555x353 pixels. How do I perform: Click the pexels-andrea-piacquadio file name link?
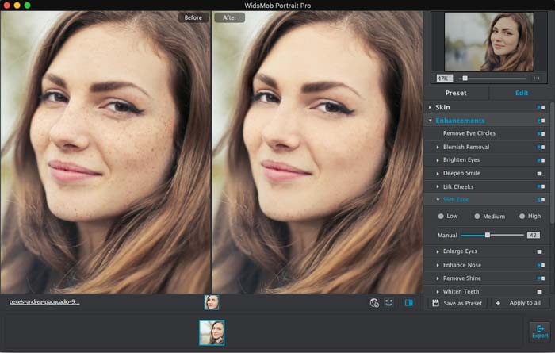[x=44, y=302]
